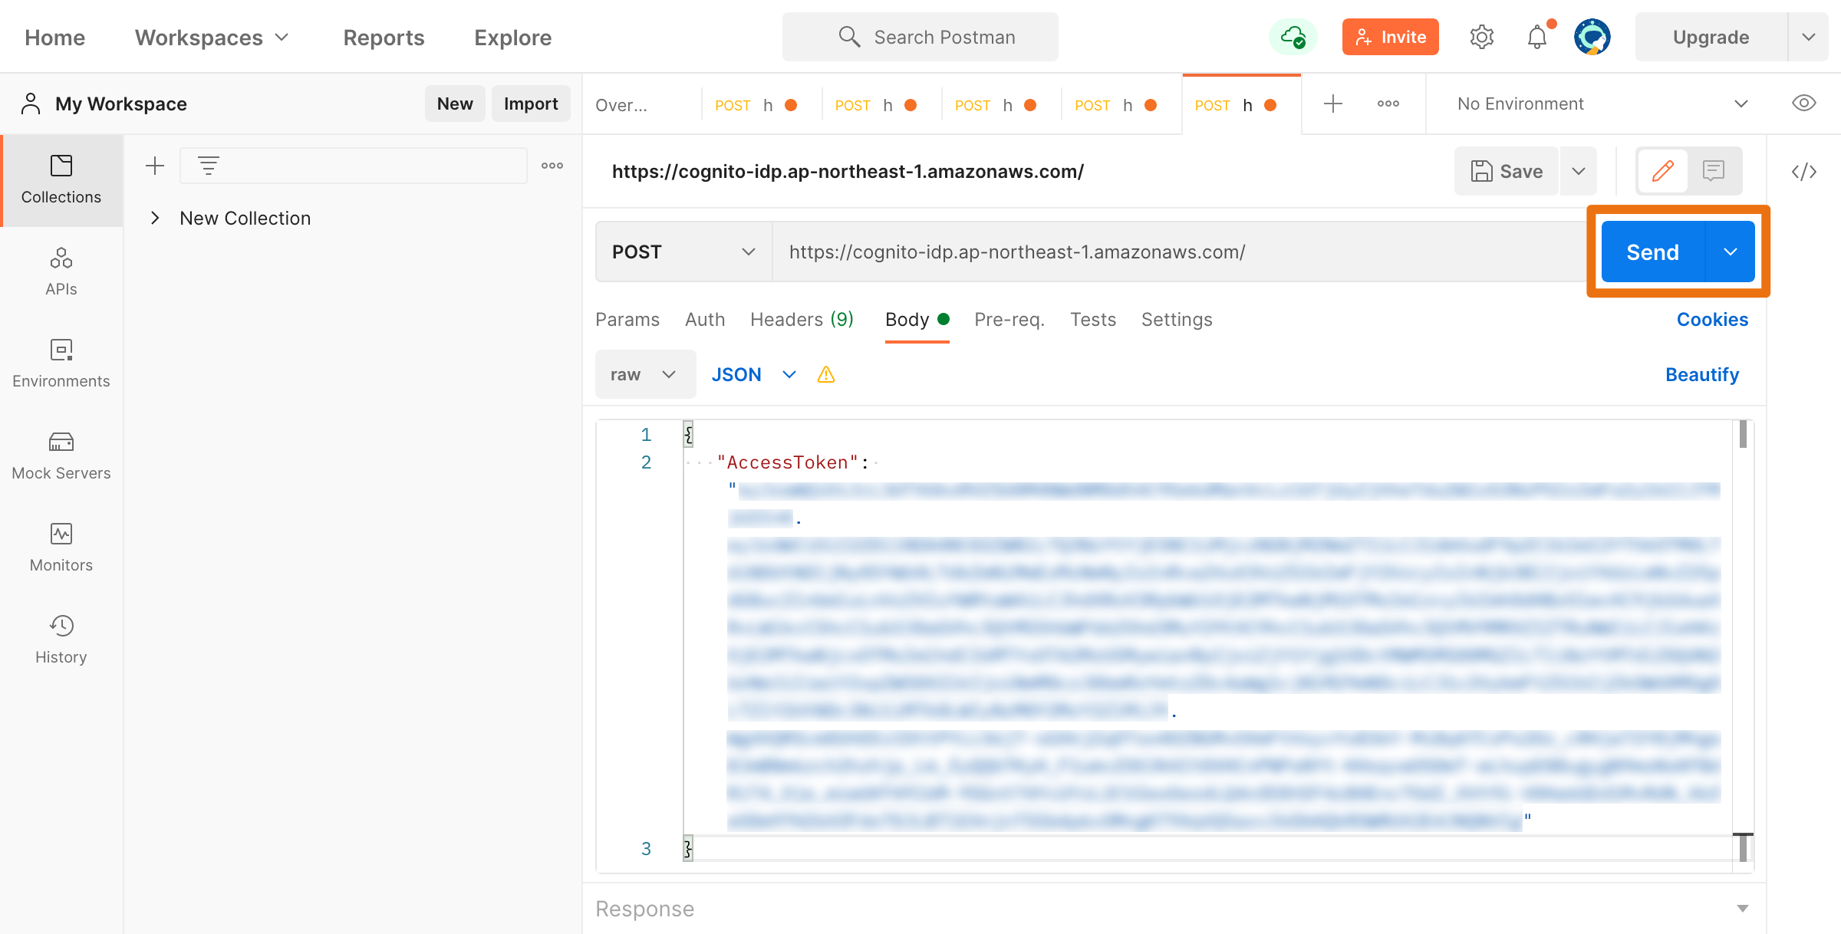1841x934 pixels.
Task: Click the sync status cloud icon
Action: pyautogui.click(x=1293, y=37)
